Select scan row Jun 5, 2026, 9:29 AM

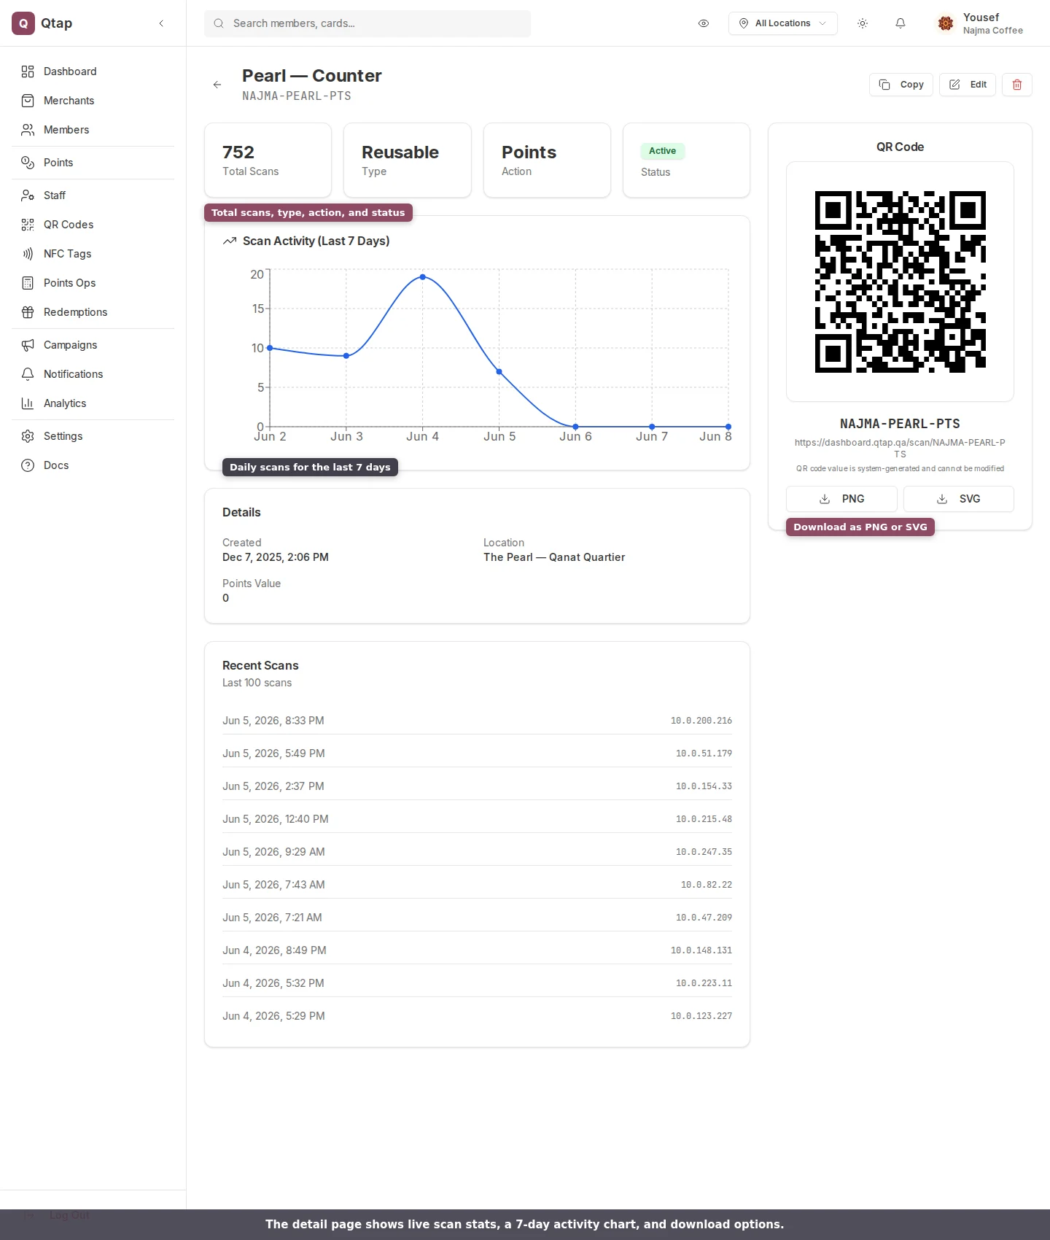coord(477,852)
